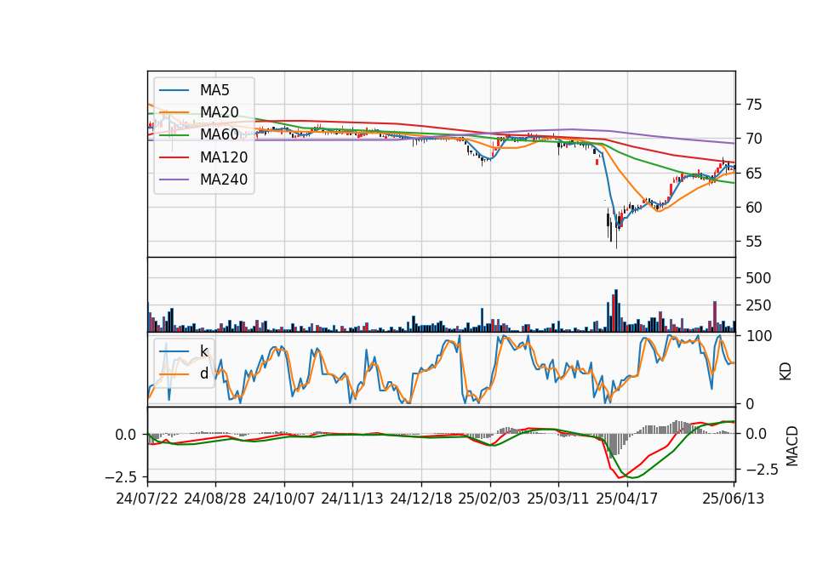Click the lowest candlestick near price 54
This screenshot has height=587, width=817.
(x=616, y=231)
